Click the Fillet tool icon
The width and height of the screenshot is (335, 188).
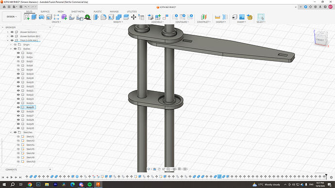click(x=103, y=17)
